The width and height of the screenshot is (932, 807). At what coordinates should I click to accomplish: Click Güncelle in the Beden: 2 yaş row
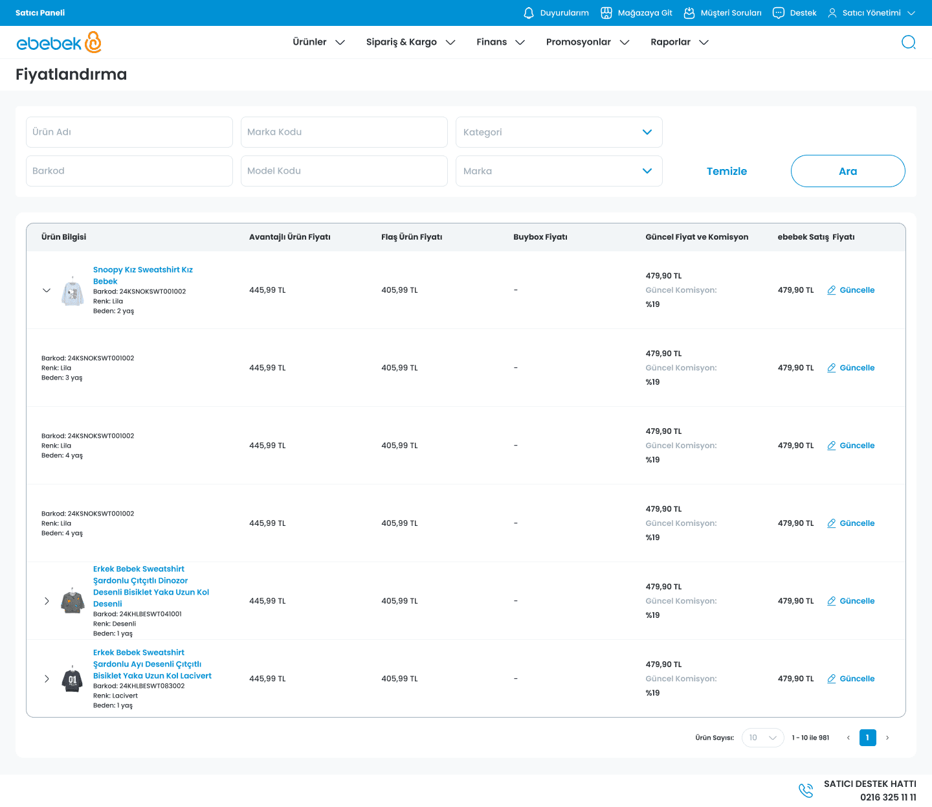(x=857, y=290)
